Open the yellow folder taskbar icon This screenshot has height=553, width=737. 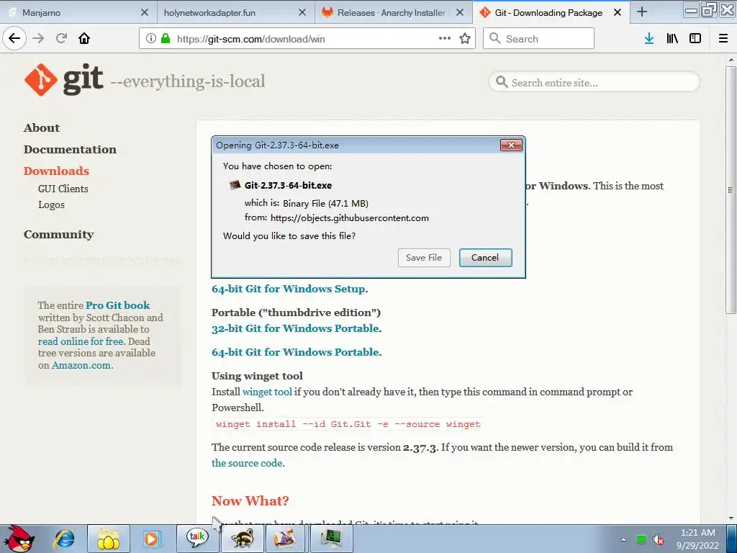coord(109,539)
